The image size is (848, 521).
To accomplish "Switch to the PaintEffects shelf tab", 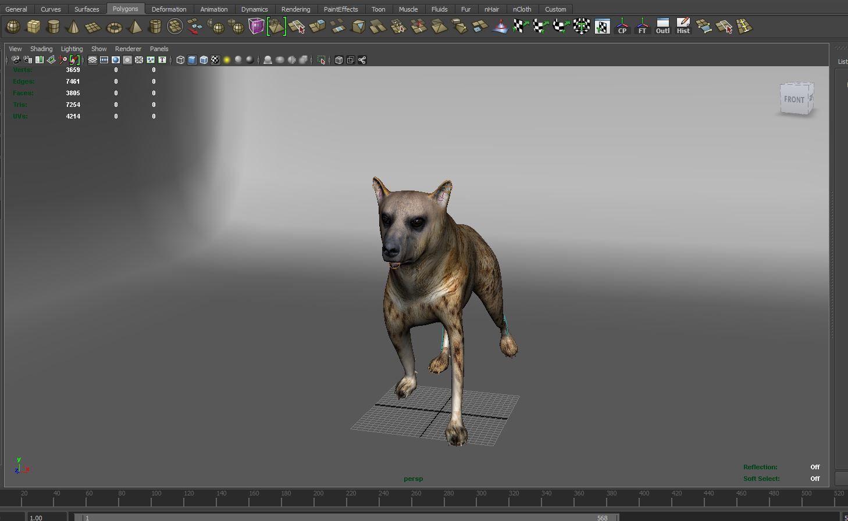I will (341, 9).
